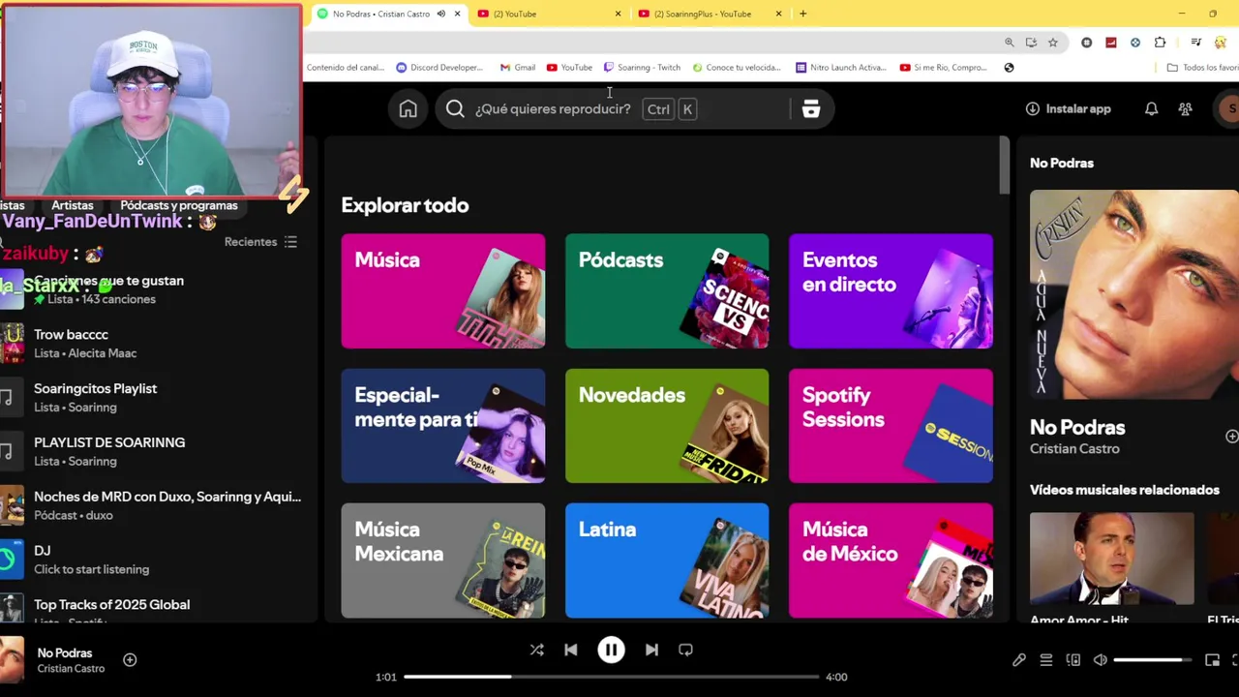Open a new browser tab
The width and height of the screenshot is (1239, 697).
802,14
